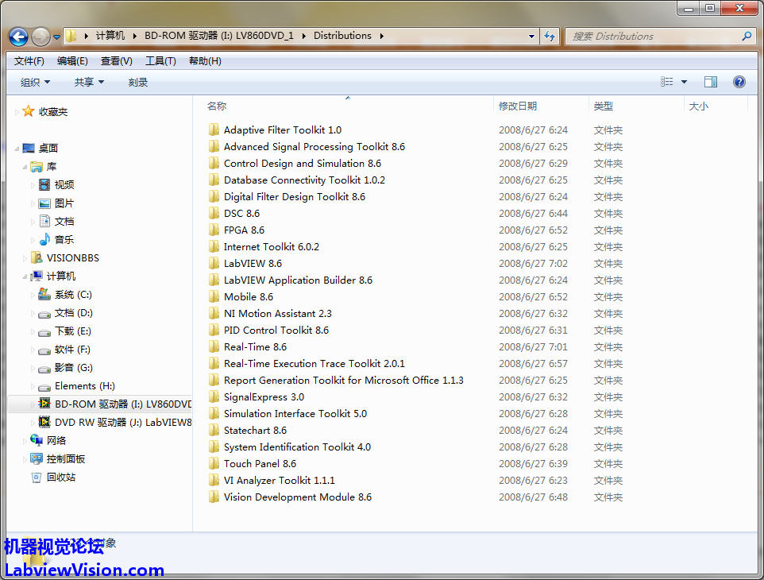Select NI Motion Assistant 2.3 folder
Image resolution: width=764 pixels, height=580 pixels.
click(x=278, y=313)
